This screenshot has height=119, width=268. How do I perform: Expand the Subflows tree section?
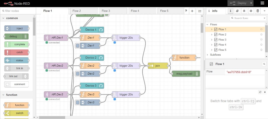(x=208, y=55)
